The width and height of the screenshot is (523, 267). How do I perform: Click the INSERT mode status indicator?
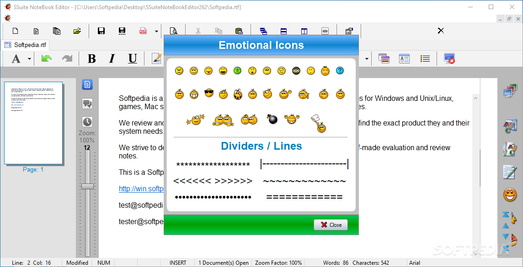(x=178, y=263)
